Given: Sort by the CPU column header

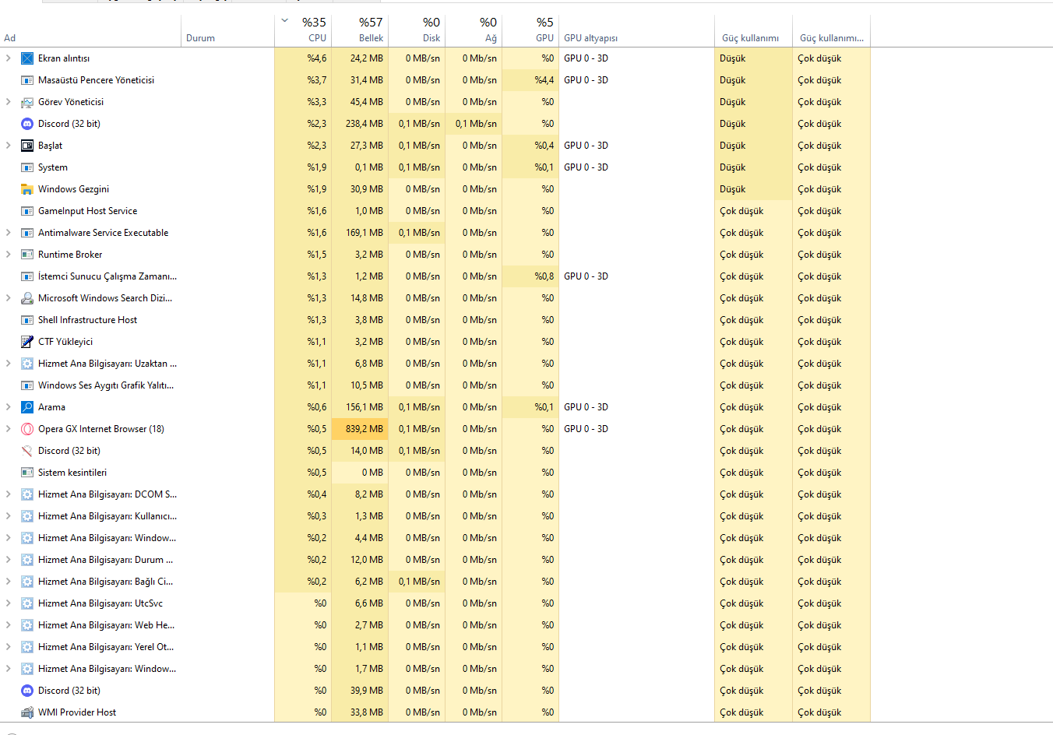Looking at the screenshot, I should 303,31.
